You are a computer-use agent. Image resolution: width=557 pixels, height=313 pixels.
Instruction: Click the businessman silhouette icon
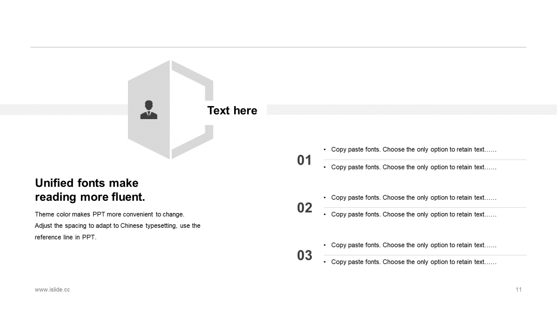(x=148, y=110)
